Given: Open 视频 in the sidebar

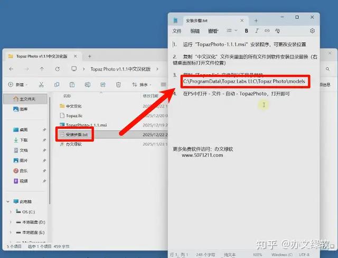Looking at the screenshot, I should coord(21,181).
